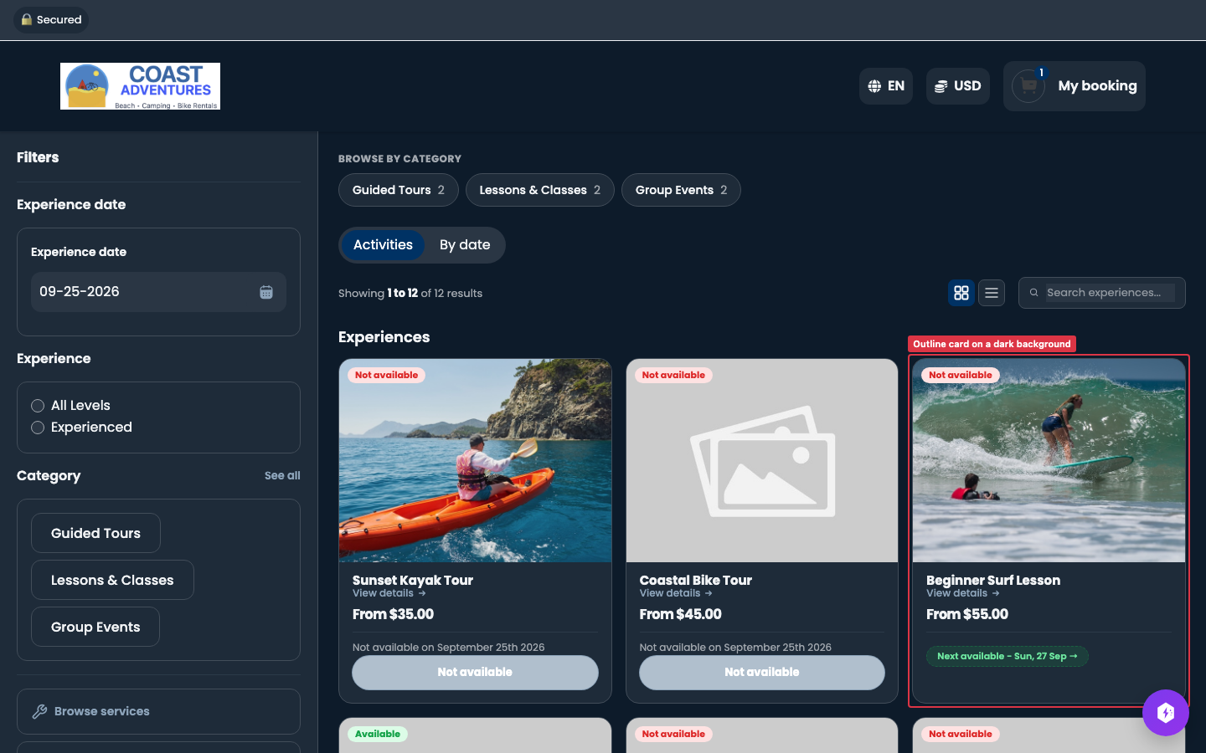Click the search magnifier icon

pos(1034,293)
